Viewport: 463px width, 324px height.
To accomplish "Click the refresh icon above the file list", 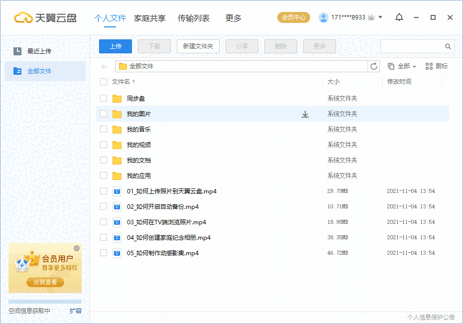I will tap(374, 66).
